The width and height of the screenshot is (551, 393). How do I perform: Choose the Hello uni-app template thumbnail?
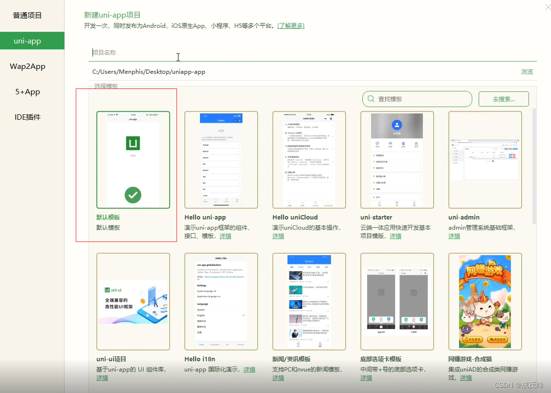point(221,160)
